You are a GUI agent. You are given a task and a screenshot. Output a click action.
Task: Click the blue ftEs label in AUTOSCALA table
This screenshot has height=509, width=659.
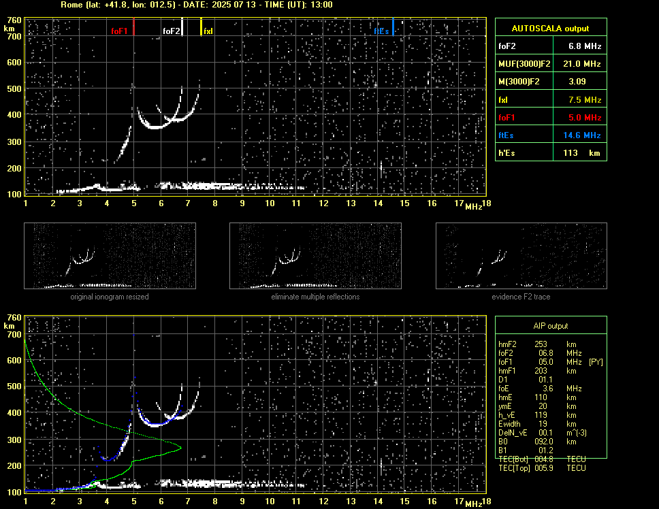[x=506, y=135]
